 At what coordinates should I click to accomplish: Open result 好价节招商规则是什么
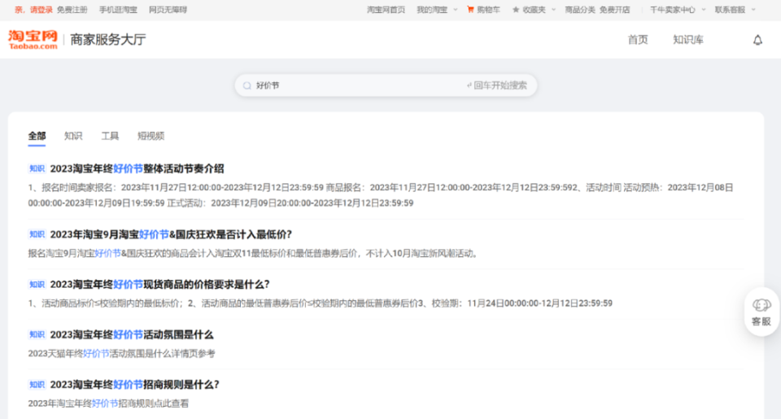pos(135,385)
